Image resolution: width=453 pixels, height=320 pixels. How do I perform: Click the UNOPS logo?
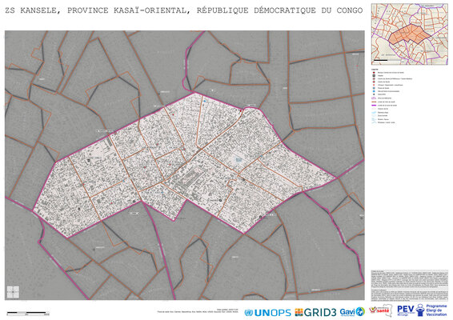267,313
